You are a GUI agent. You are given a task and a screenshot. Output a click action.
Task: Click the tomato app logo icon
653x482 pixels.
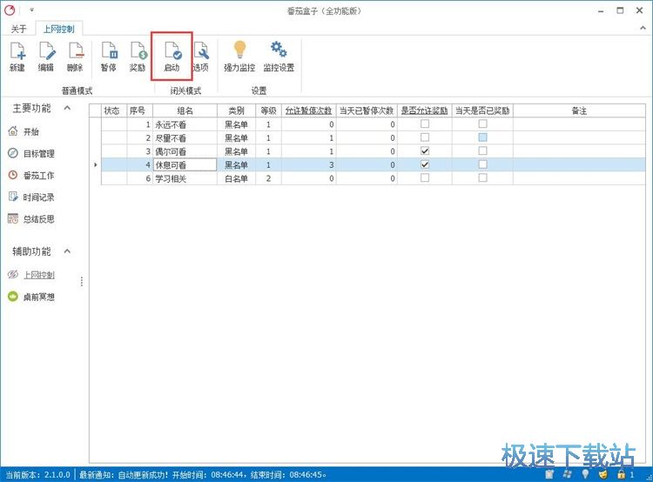point(10,10)
